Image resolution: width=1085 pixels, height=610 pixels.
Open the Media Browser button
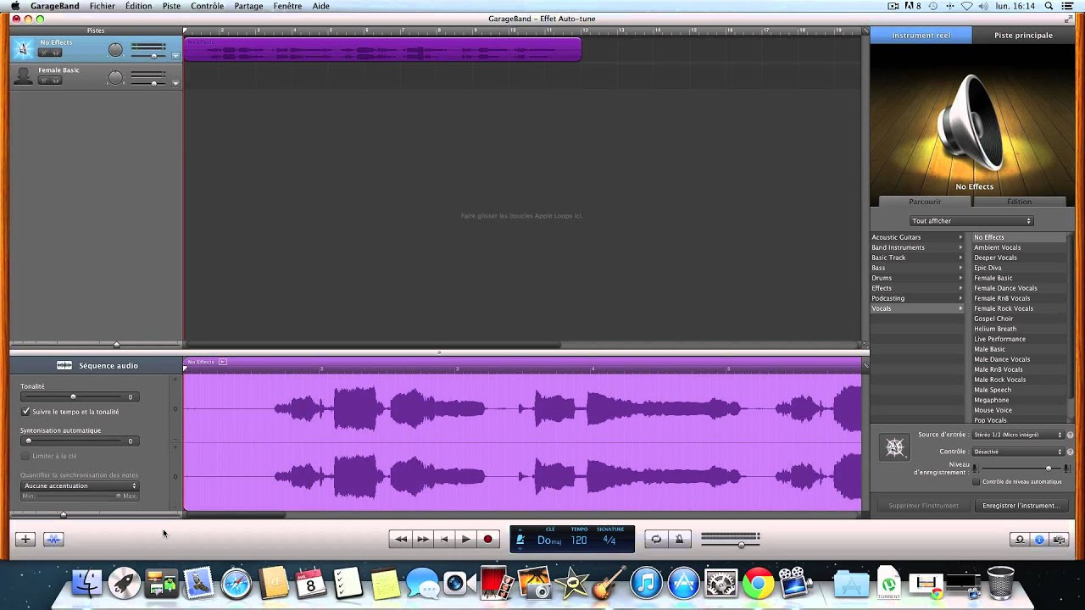[1059, 540]
